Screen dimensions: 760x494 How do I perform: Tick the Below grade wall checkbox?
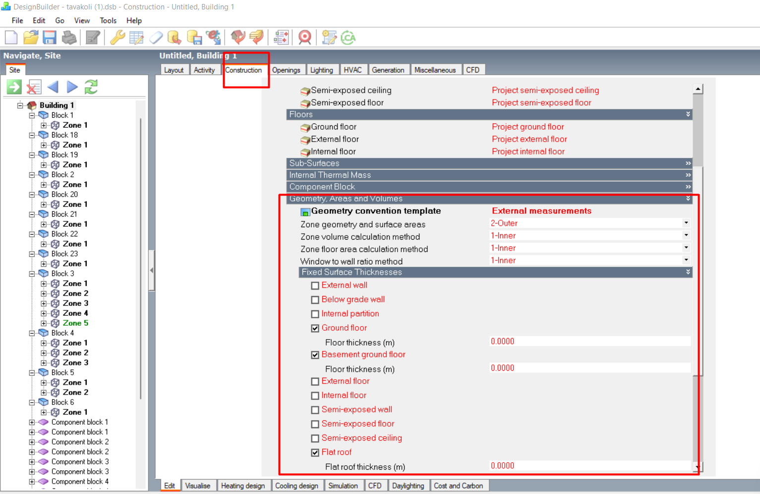[x=315, y=300]
